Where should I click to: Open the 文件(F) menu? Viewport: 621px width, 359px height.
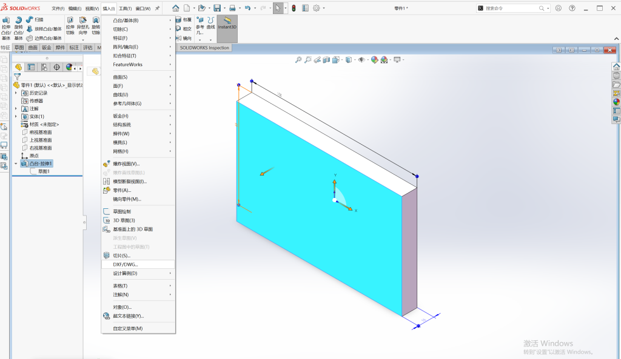tap(58, 8)
